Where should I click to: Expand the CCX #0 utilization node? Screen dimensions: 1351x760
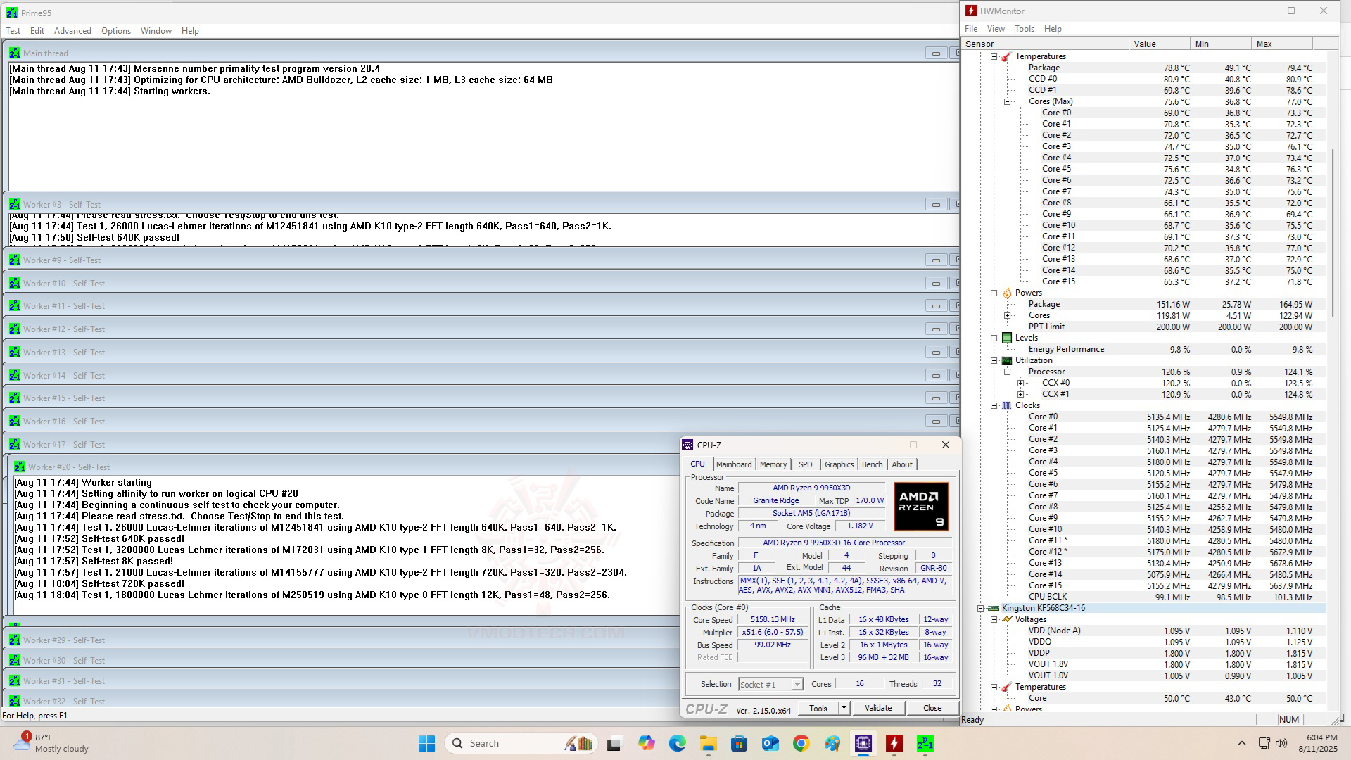[1020, 383]
